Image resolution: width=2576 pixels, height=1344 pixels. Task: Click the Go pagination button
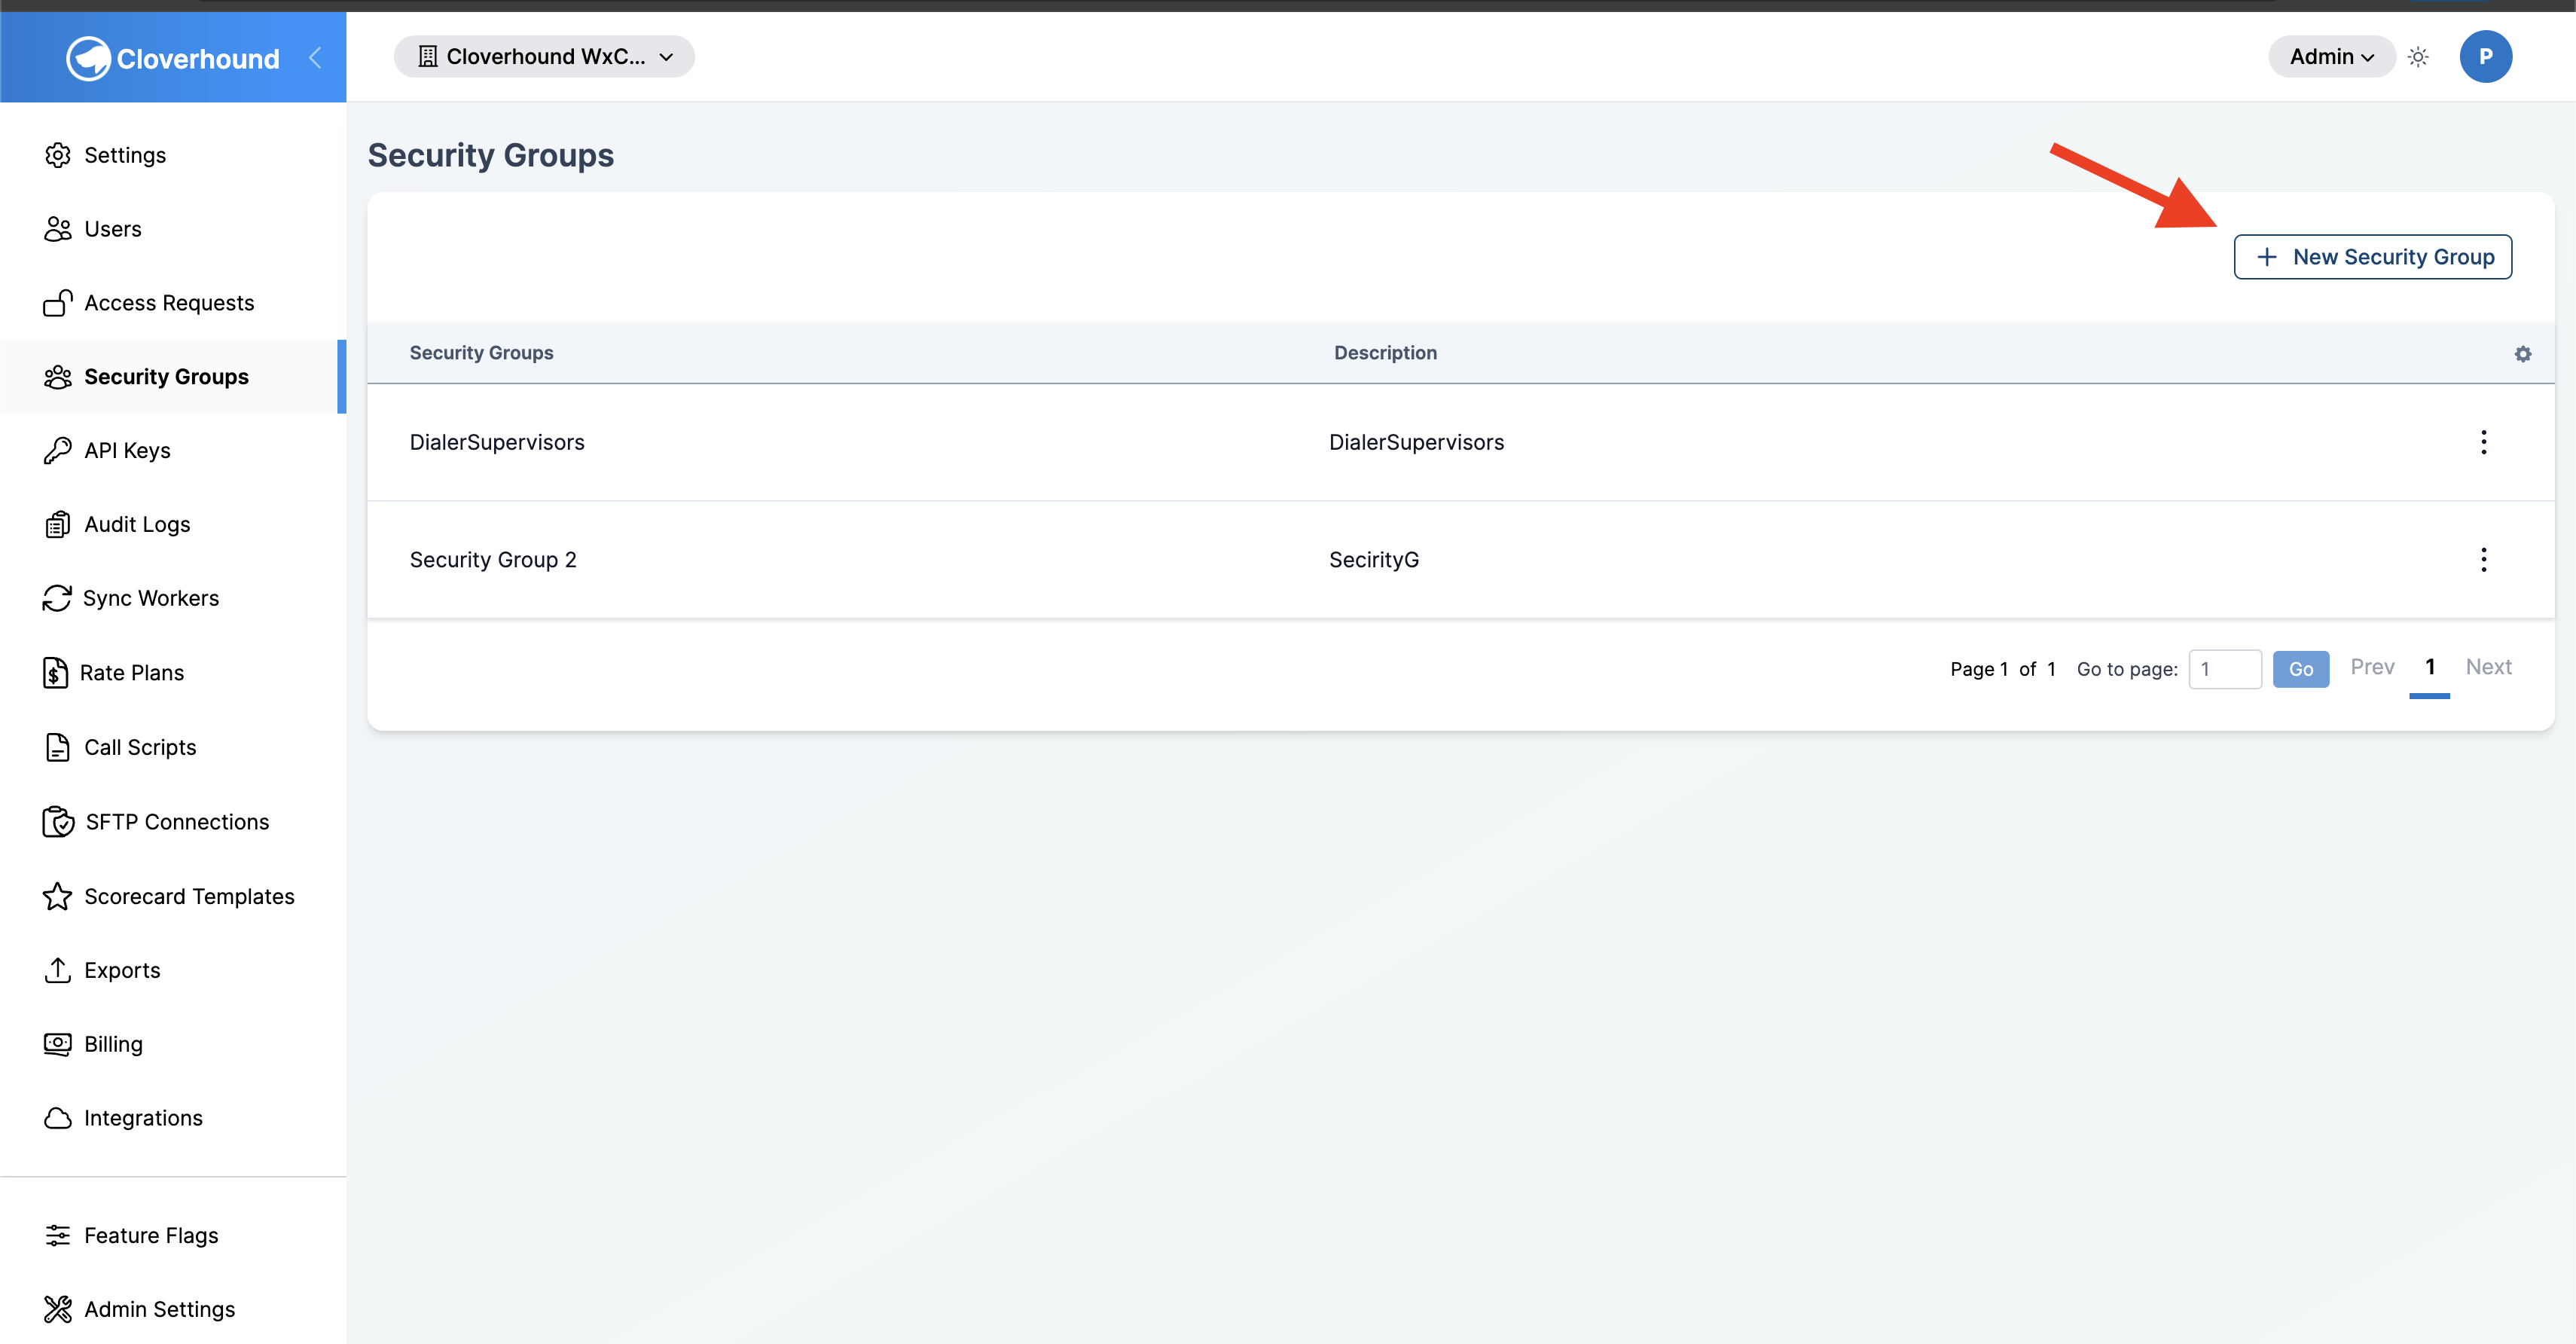(2300, 669)
